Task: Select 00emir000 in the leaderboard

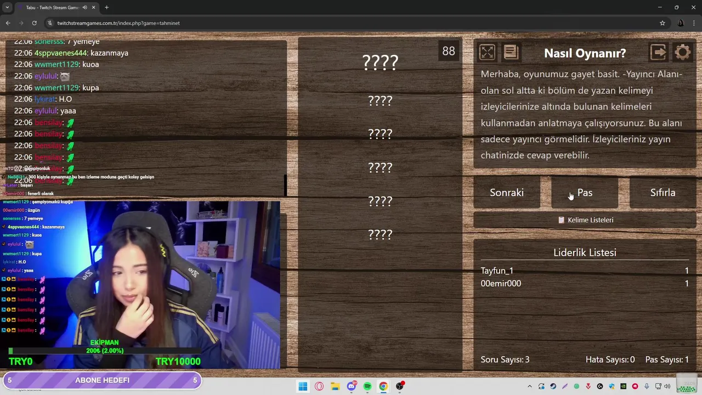Action: [501, 283]
